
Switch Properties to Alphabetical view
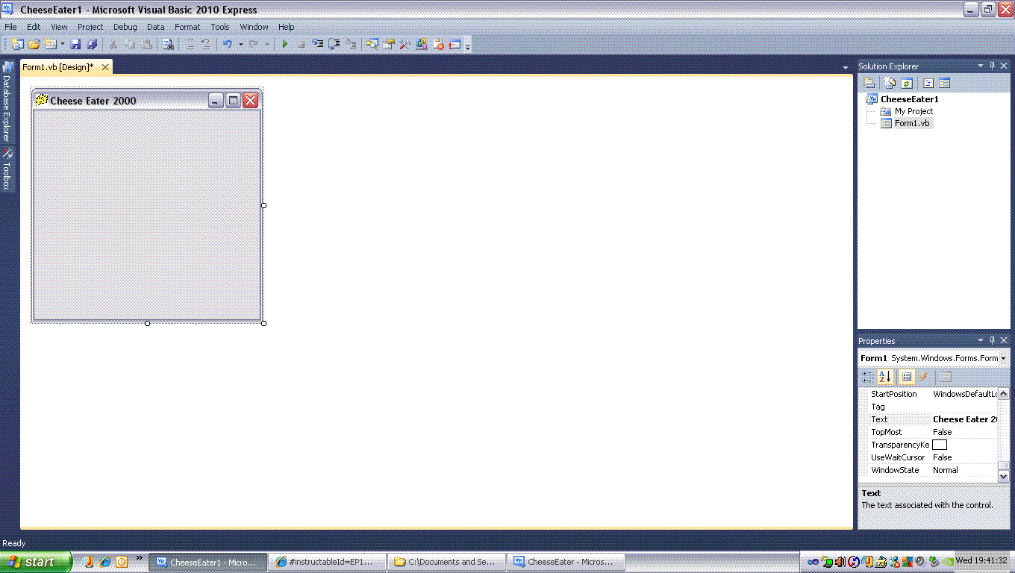coord(885,378)
